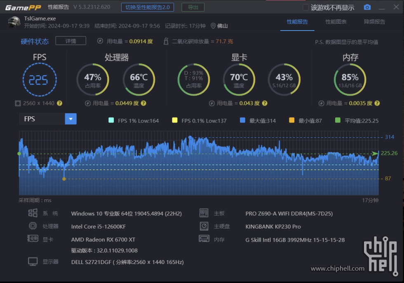
Task: Click the GamePP logo
Action: click(x=23, y=8)
